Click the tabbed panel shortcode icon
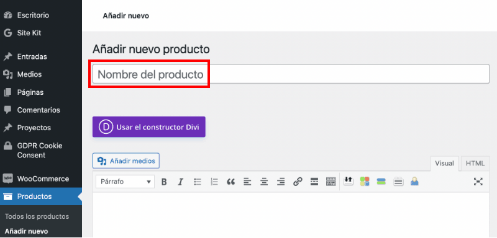Viewport: 497px width, 238px height. (398, 182)
